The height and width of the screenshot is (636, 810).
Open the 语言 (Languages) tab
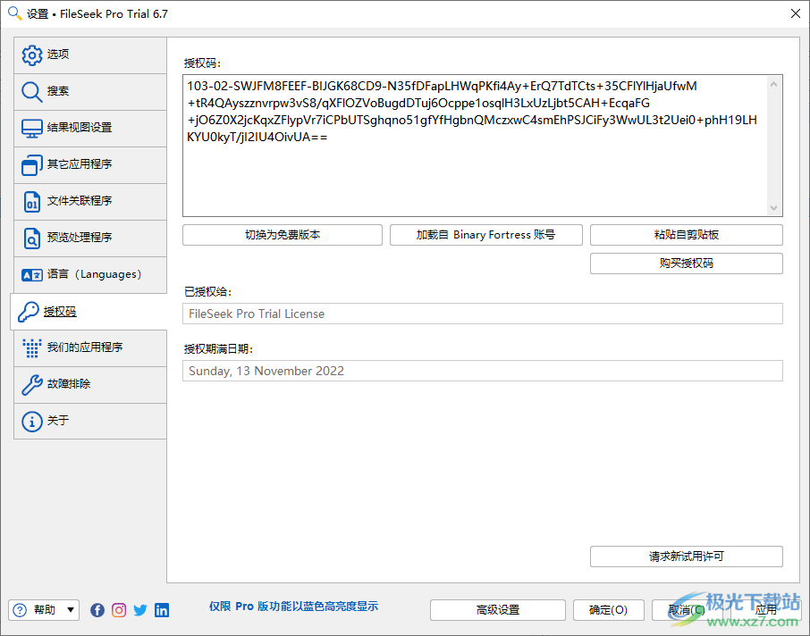(x=90, y=274)
